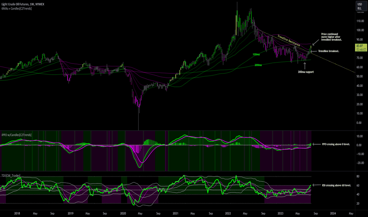Click the green 200ma label
368x217 pixels.
(x=258, y=65)
